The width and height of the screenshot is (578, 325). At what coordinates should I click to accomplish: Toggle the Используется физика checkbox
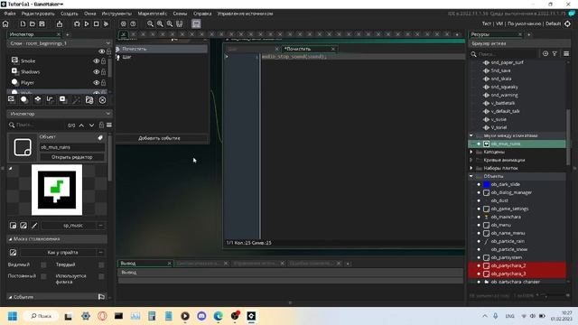(101, 276)
